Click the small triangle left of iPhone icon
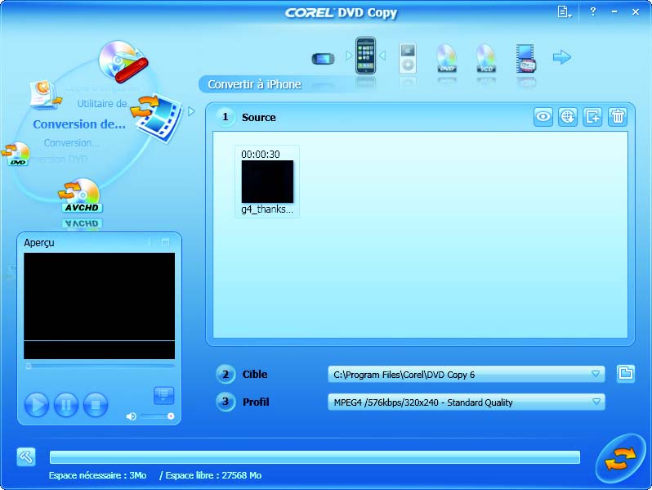The image size is (652, 490). [348, 56]
